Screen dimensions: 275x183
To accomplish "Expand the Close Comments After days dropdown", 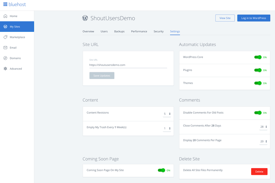I will (263, 127).
